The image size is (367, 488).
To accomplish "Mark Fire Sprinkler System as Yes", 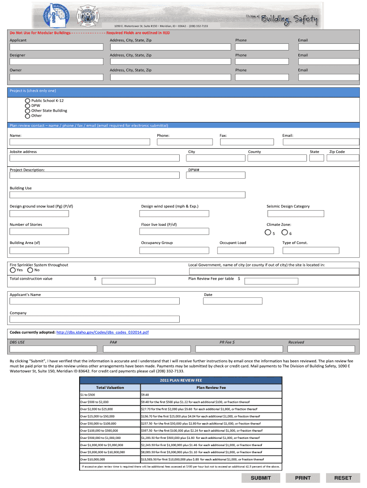I will click(13, 270).
